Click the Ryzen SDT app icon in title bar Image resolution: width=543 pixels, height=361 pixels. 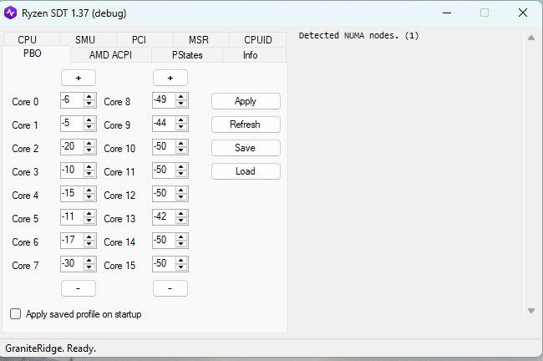pyautogui.click(x=11, y=13)
